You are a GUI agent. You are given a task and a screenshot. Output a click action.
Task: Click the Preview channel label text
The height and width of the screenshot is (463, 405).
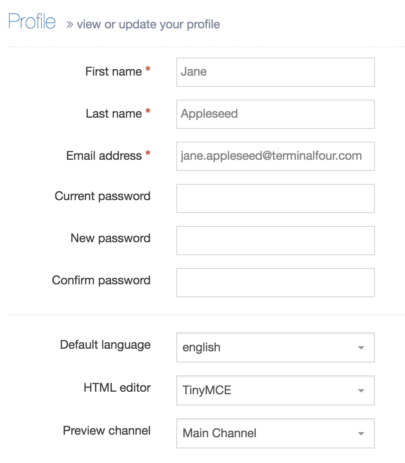[107, 431]
